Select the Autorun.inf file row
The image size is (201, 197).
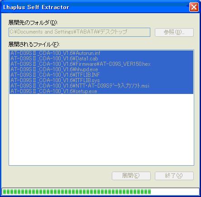(101, 53)
